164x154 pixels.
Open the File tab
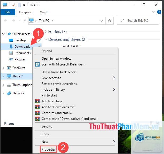8,12
